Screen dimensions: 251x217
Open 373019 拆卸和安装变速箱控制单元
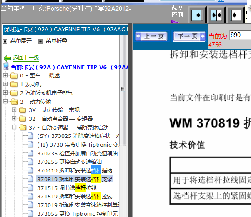tap(78, 205)
